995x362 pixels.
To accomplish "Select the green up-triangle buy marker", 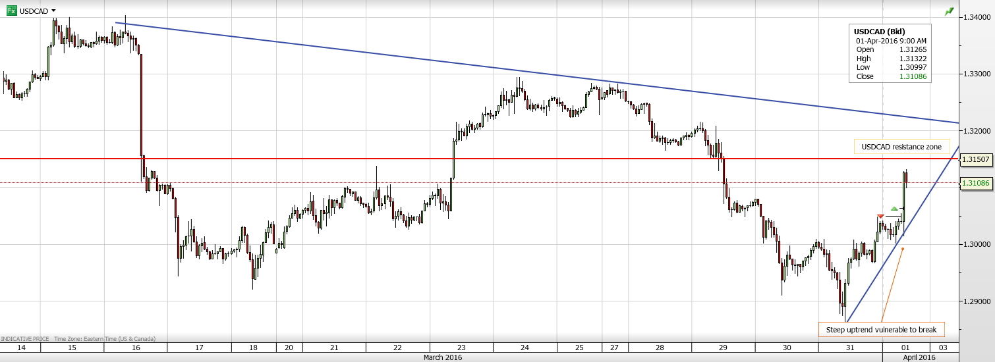I will pos(894,209).
